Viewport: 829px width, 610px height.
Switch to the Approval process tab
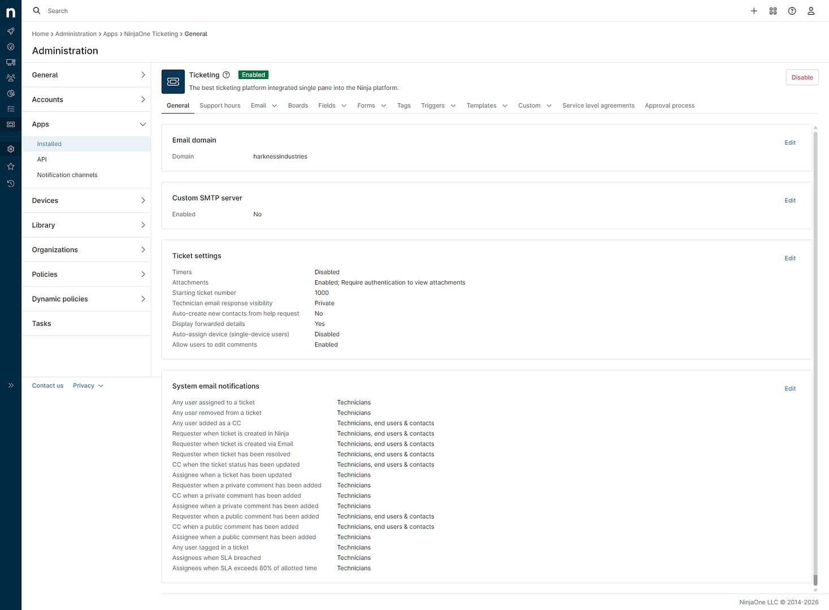(670, 106)
